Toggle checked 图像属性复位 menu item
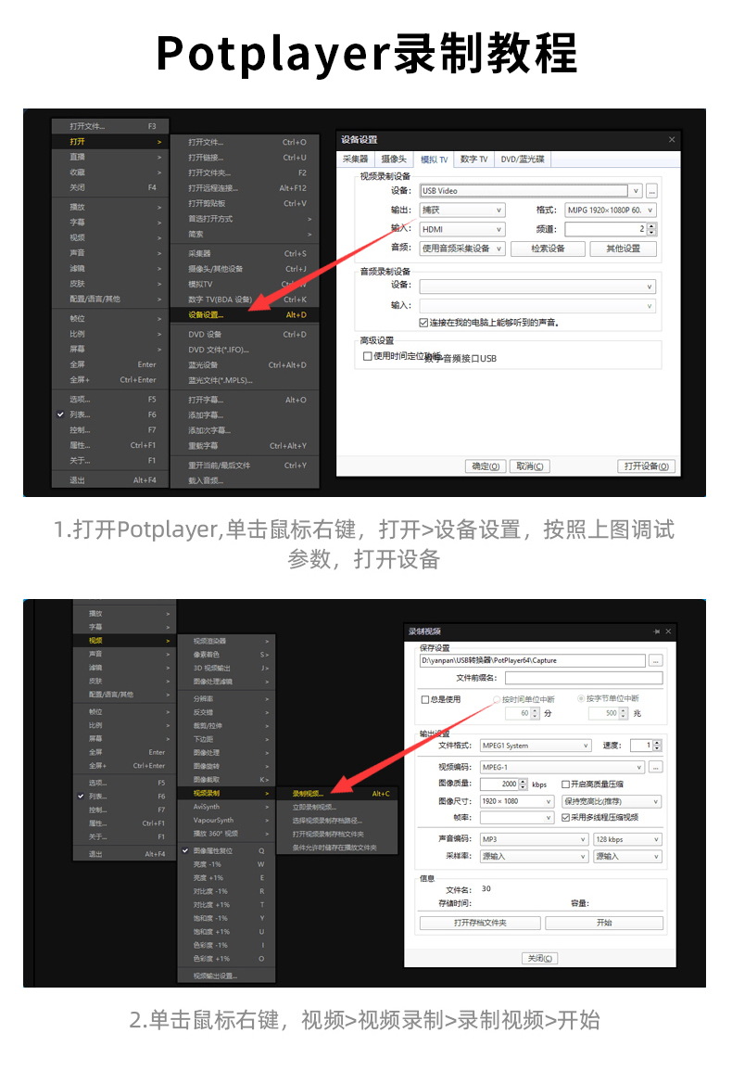This screenshot has width=732, height=1084. click(x=226, y=850)
